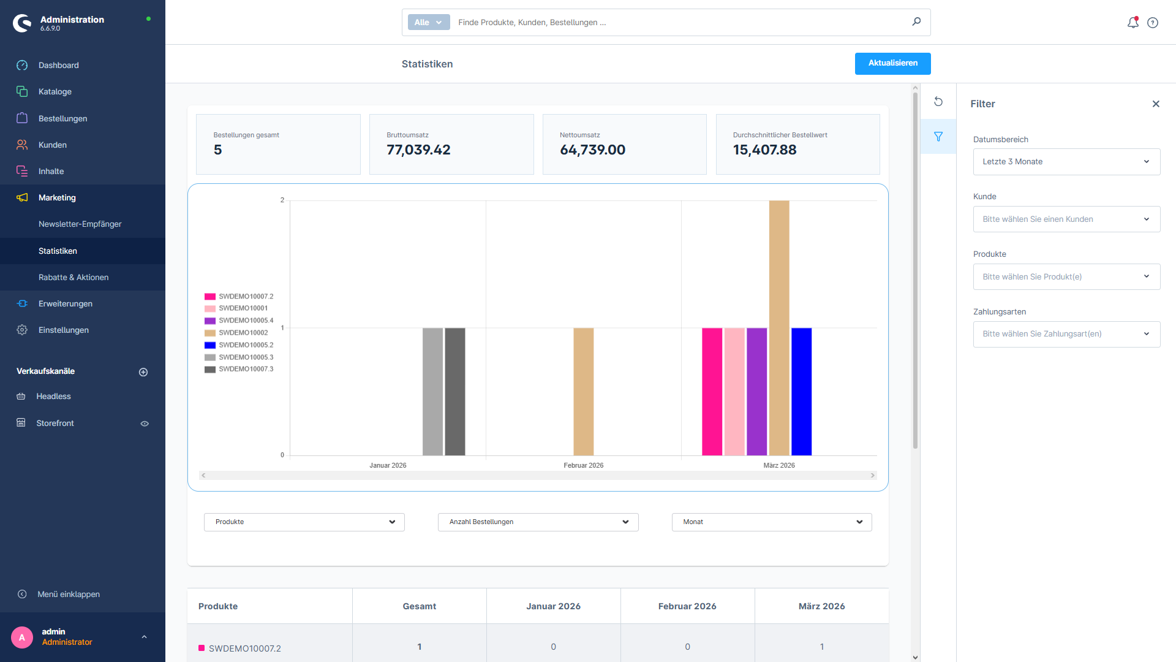Reset filters with the undo arrow icon
The image size is (1176, 662).
[938, 101]
